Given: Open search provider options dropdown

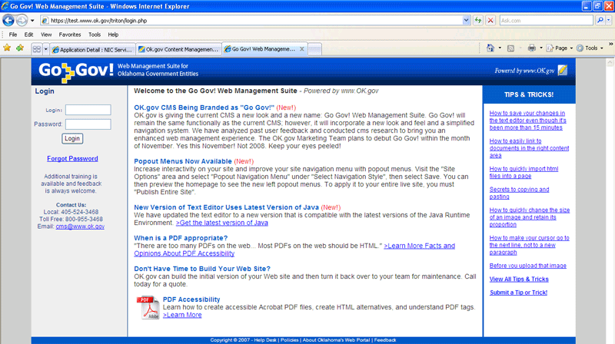Looking at the screenshot, I should (608, 21).
